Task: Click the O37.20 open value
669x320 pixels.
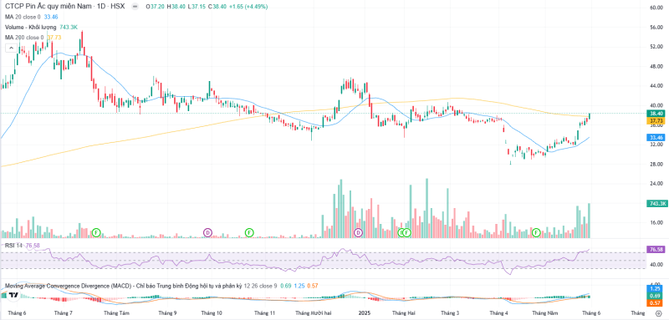Action: coord(156,8)
